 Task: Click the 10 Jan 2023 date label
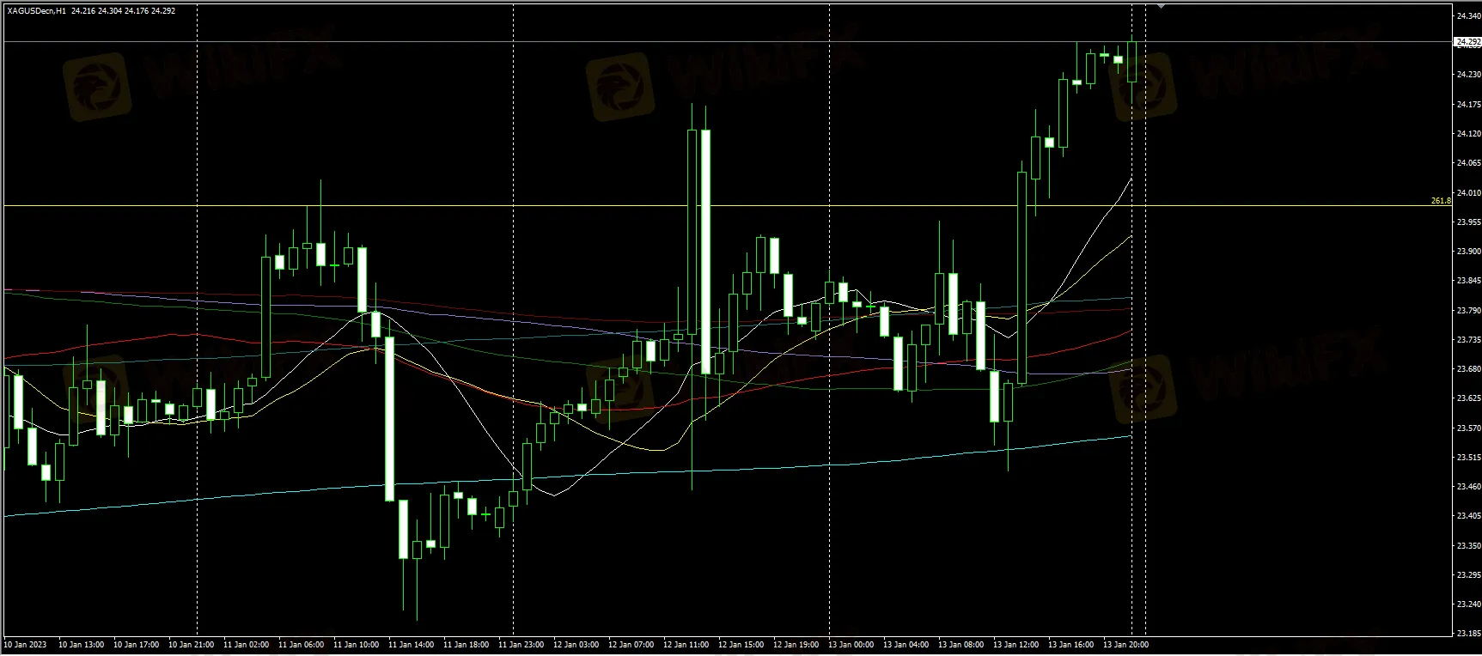click(x=26, y=644)
